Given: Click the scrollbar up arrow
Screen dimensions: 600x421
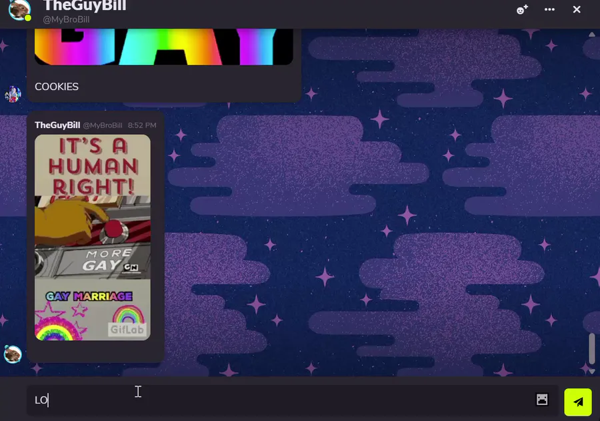Looking at the screenshot, I should [591, 35].
